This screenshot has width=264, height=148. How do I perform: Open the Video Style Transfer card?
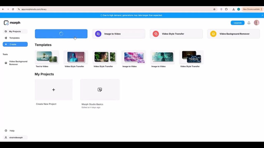[176, 34]
